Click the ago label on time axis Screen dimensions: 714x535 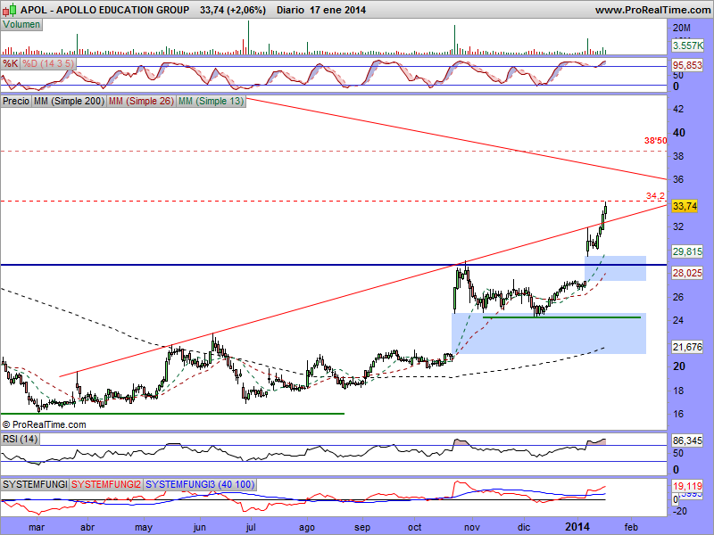tap(307, 527)
